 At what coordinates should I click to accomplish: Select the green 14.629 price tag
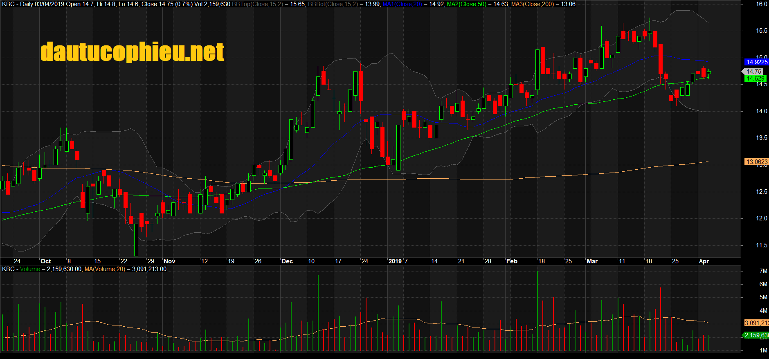click(x=755, y=79)
